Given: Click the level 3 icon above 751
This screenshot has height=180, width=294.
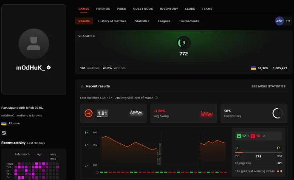Looking at the screenshot, I should pos(237,148).
